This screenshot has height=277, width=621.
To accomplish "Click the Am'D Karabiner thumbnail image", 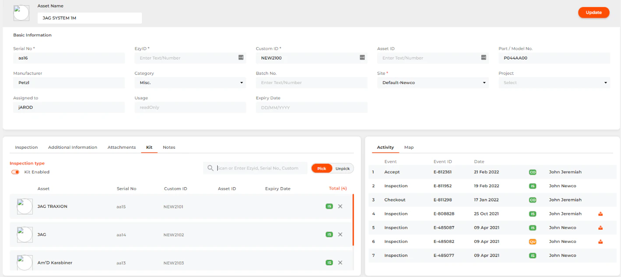I will click(x=25, y=263).
